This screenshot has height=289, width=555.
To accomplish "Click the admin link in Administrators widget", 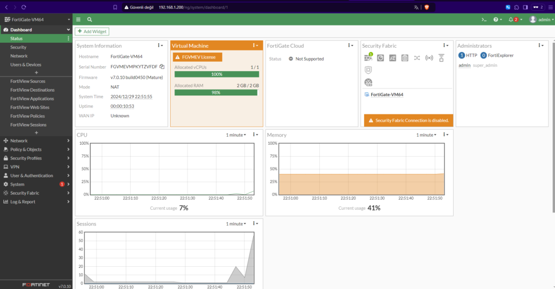I will [x=464, y=65].
